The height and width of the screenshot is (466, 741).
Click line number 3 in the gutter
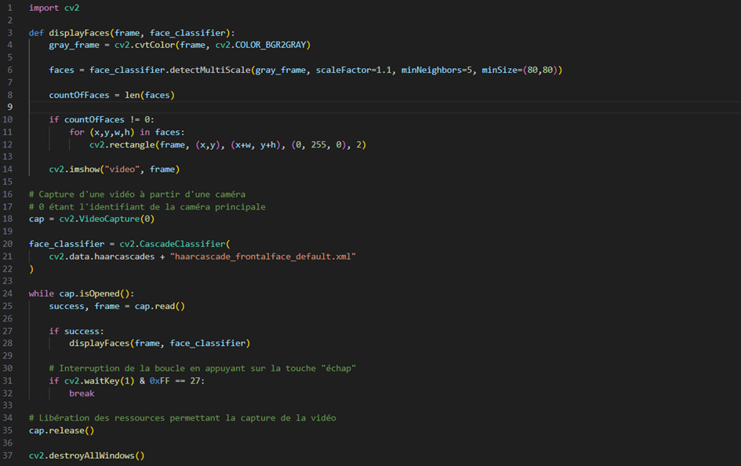pyautogui.click(x=9, y=33)
